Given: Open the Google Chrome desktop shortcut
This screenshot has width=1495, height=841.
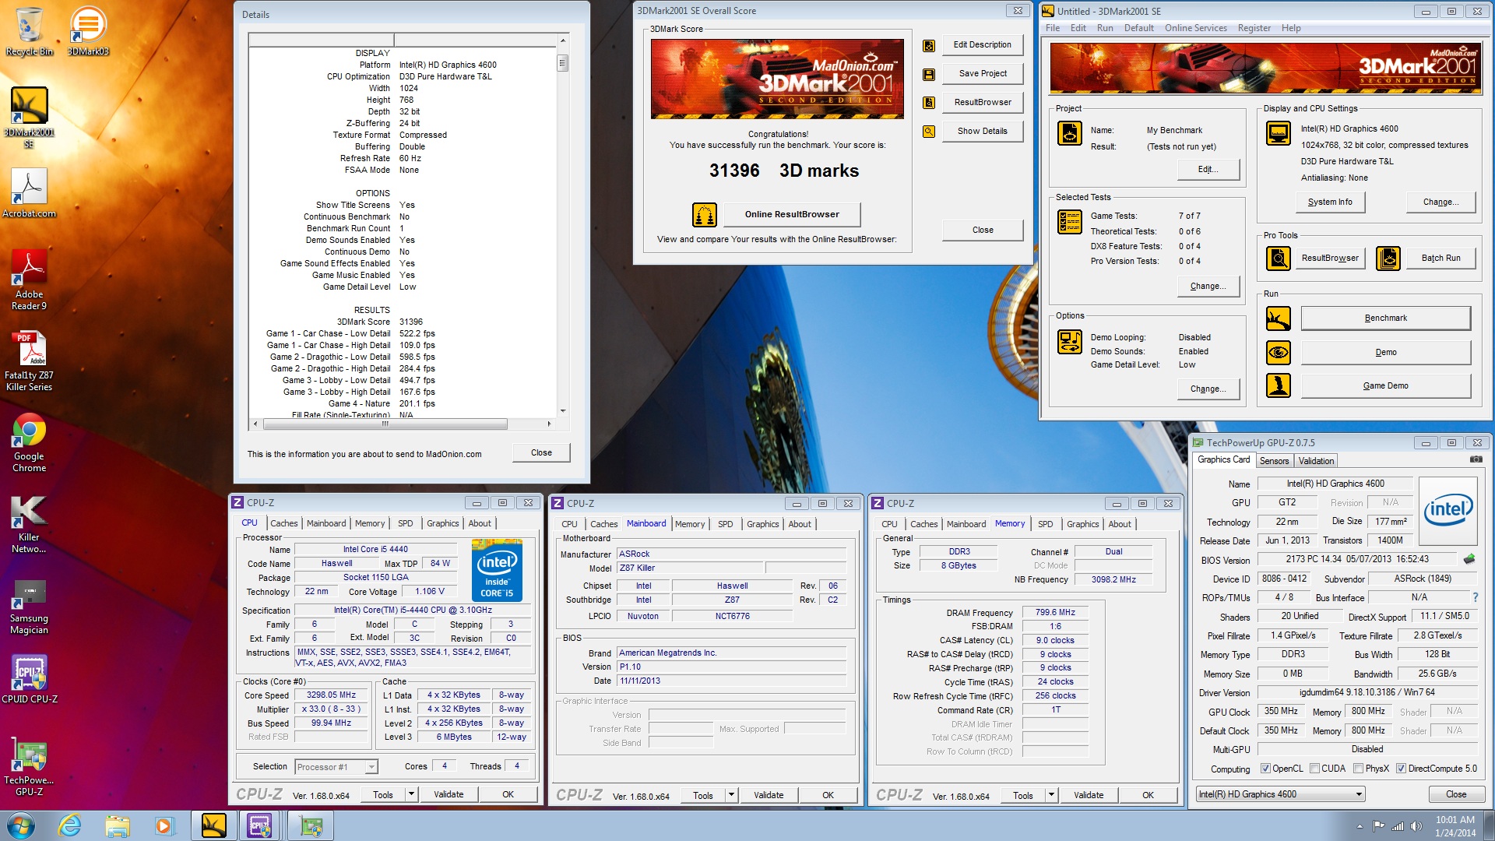Looking at the screenshot, I should coord(29,442).
